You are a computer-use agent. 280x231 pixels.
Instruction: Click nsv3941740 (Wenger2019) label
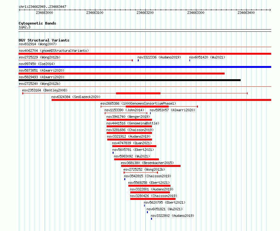(x=128, y=117)
